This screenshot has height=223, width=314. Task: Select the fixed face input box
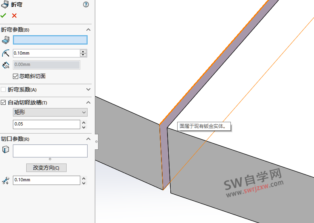point(50,40)
